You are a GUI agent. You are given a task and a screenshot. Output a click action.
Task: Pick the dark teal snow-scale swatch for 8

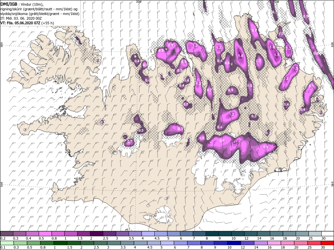click(212, 234)
